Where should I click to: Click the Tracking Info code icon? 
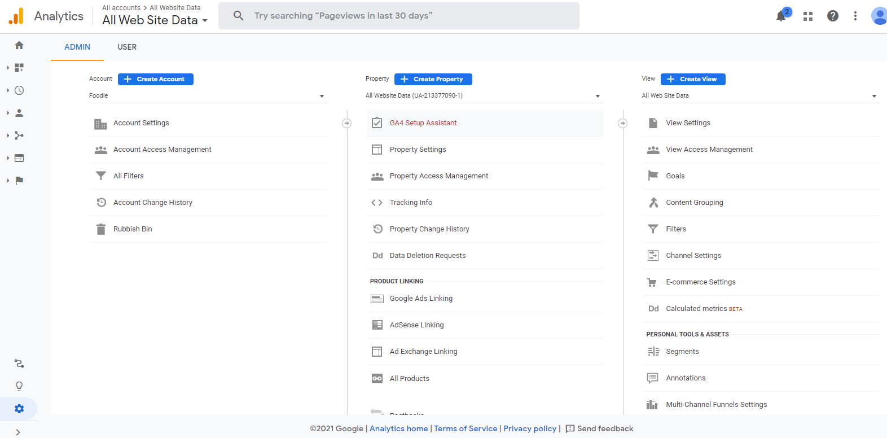tap(377, 203)
